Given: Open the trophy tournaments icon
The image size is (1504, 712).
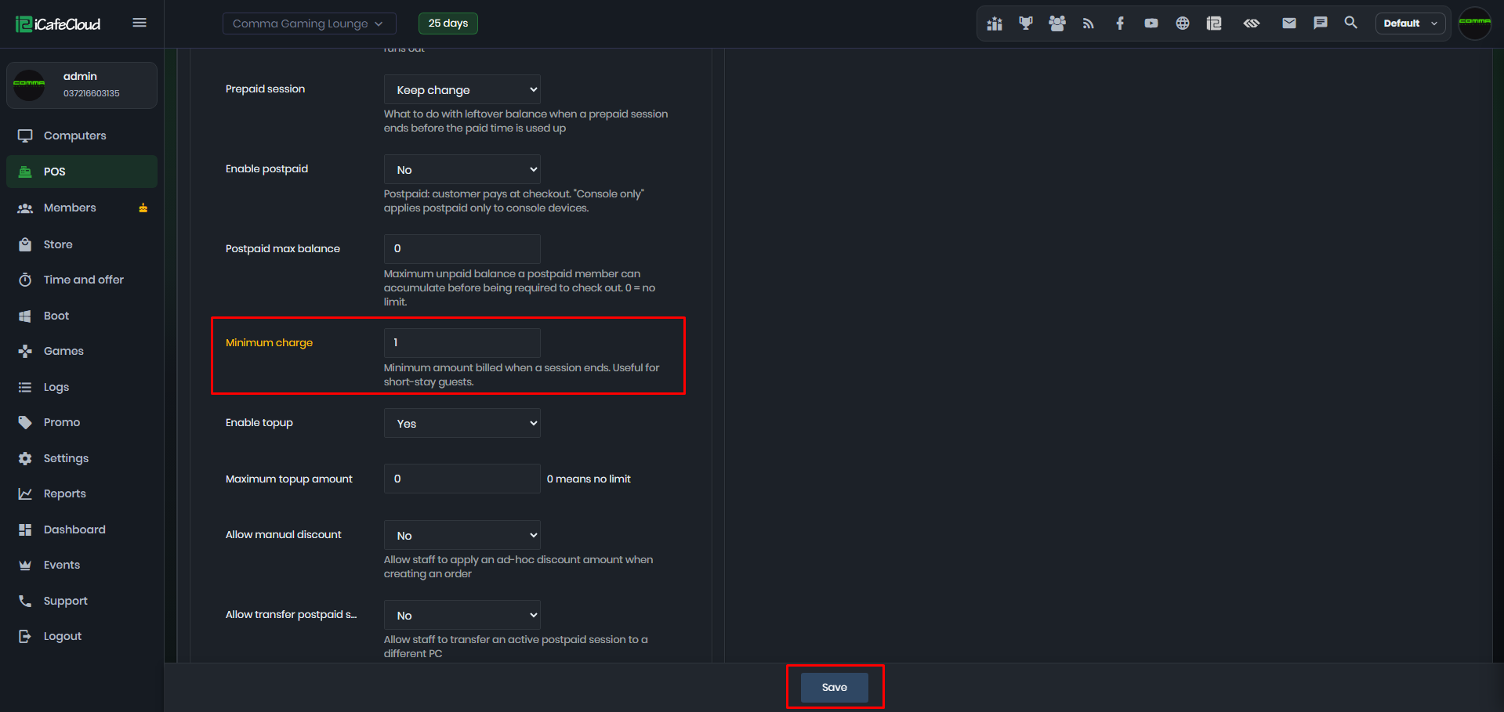Looking at the screenshot, I should tap(1026, 23).
